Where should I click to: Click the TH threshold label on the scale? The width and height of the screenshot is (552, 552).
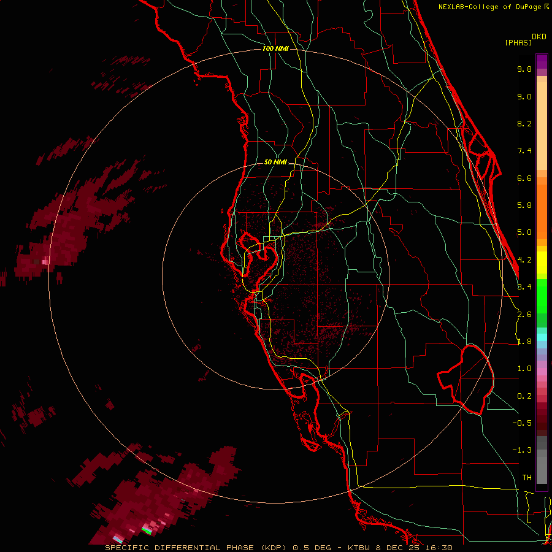click(527, 477)
